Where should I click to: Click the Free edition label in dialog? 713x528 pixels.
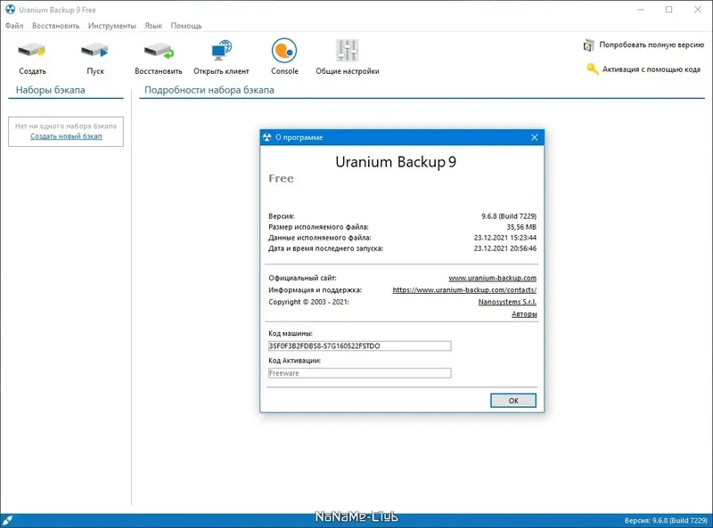pos(281,179)
